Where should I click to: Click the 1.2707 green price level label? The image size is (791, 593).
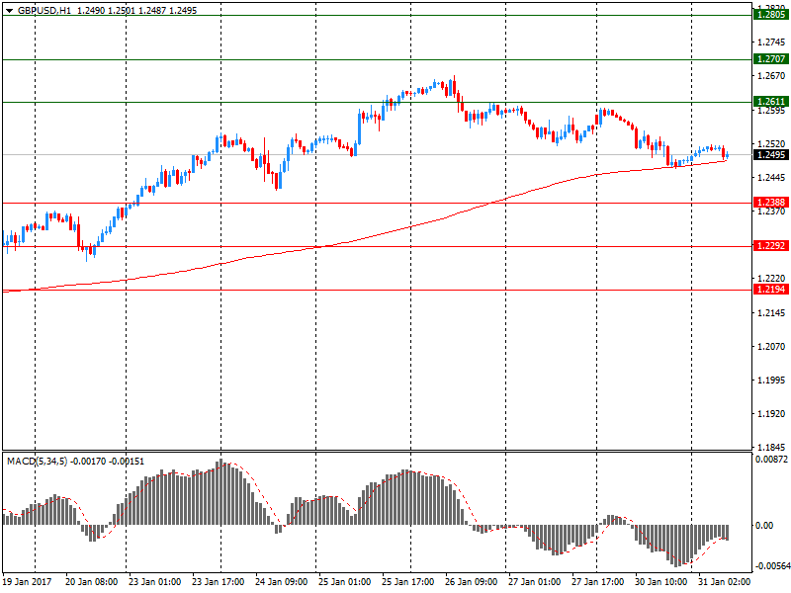click(771, 59)
